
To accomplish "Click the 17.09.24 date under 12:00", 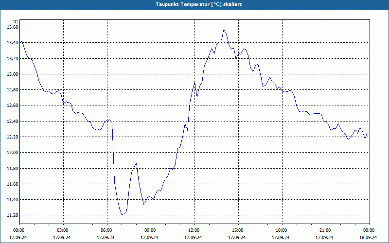I will click(193, 237).
